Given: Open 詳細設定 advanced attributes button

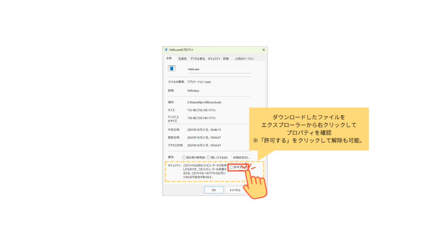Looking at the screenshot, I should pos(241,157).
